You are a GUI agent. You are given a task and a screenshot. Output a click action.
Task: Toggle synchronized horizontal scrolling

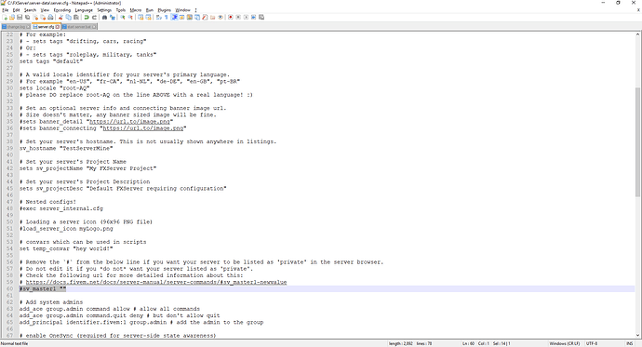pyautogui.click(x=148, y=17)
